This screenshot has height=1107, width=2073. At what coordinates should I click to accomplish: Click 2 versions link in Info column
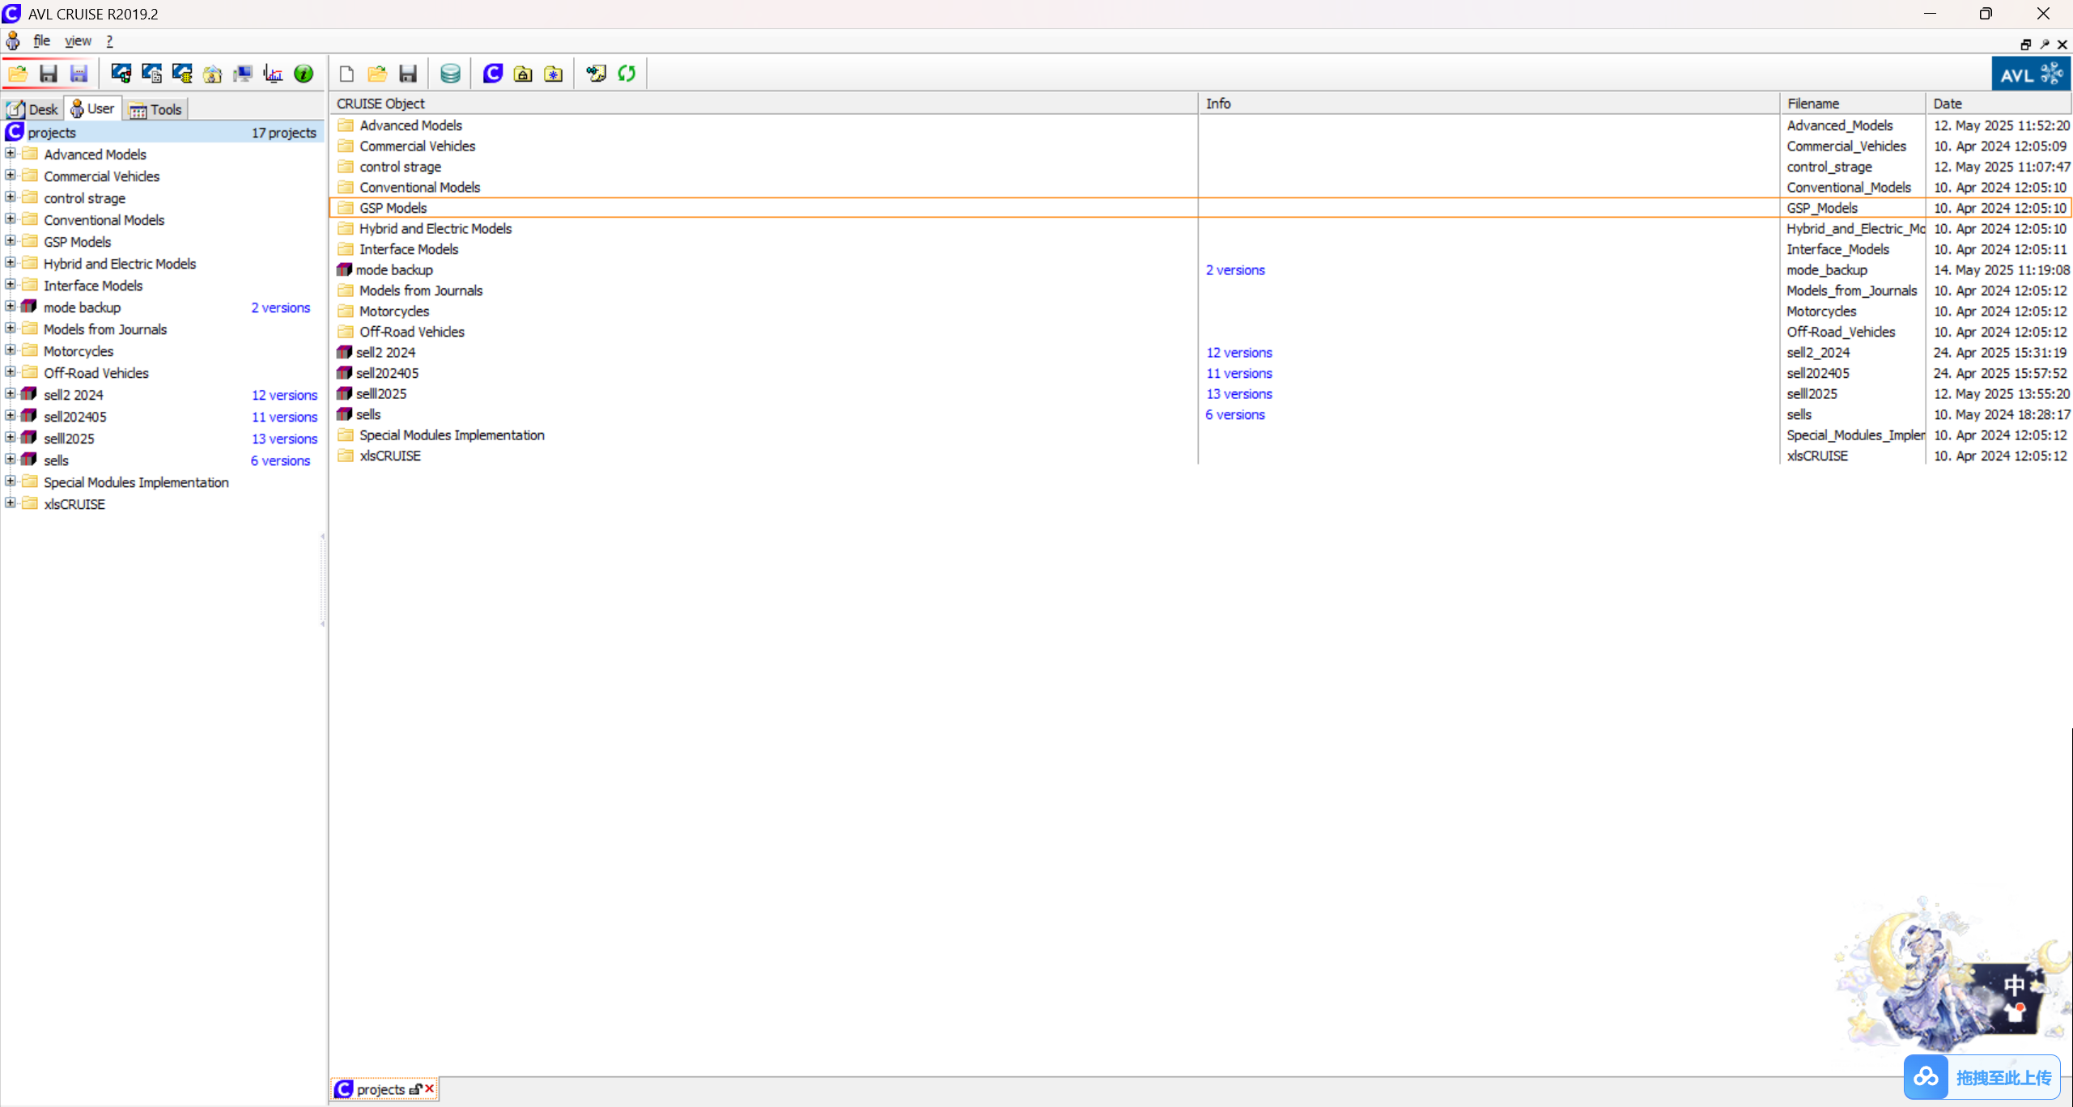click(1234, 270)
